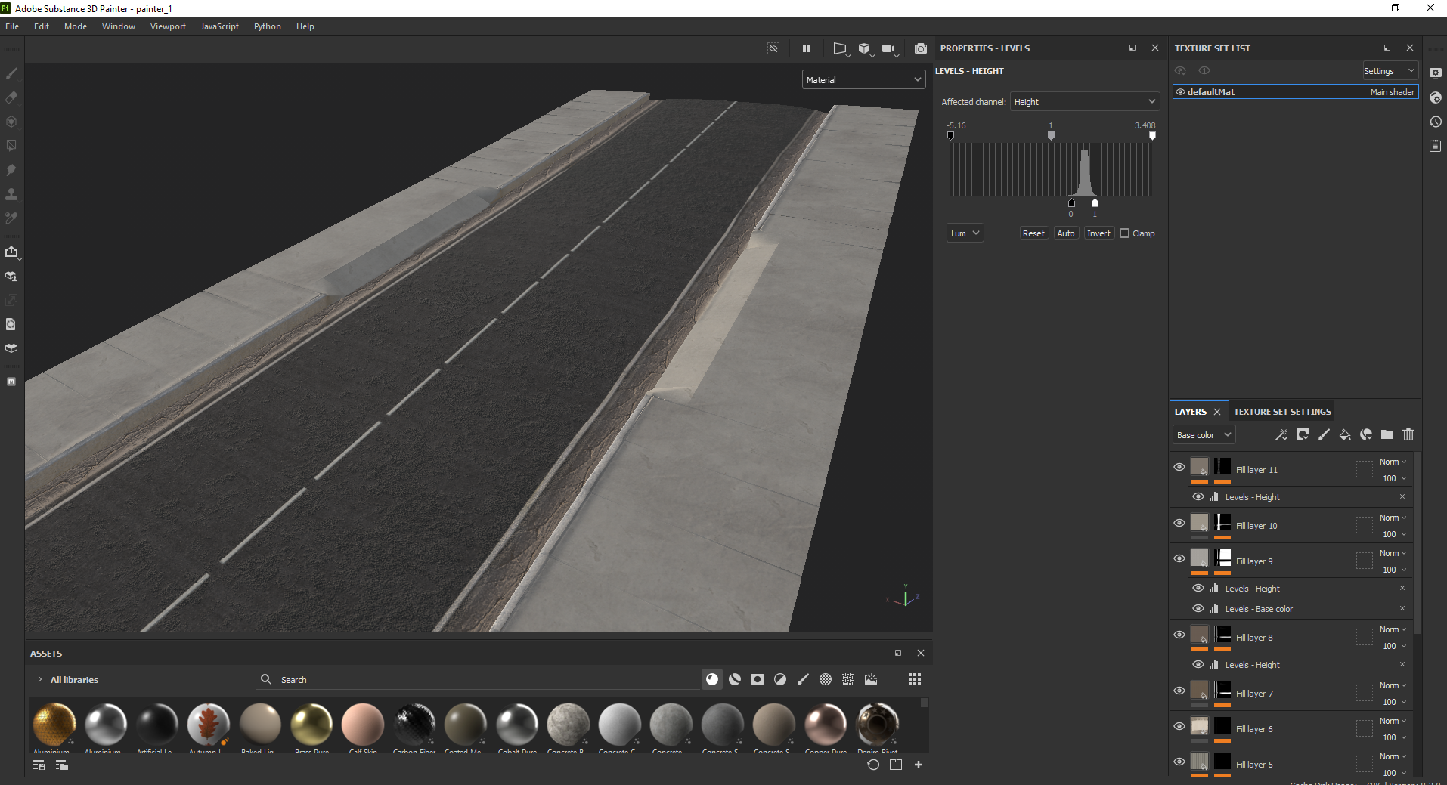1447x785 pixels.
Task: Open the Export textures tool
Action: [11, 252]
